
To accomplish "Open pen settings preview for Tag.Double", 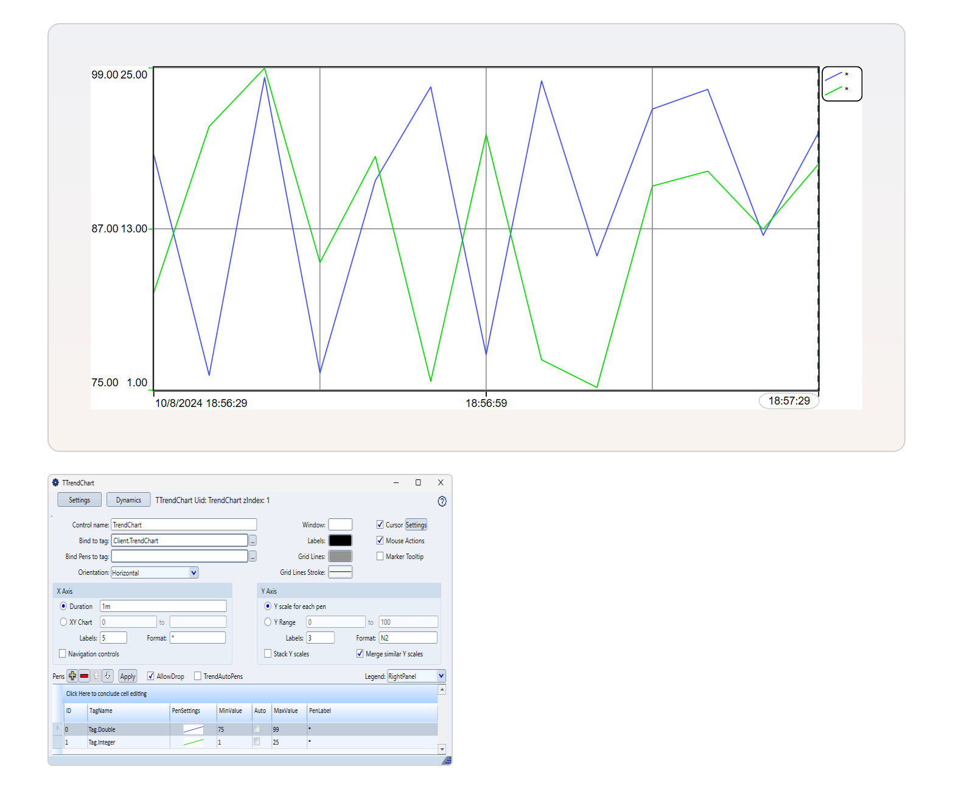I will [x=193, y=729].
